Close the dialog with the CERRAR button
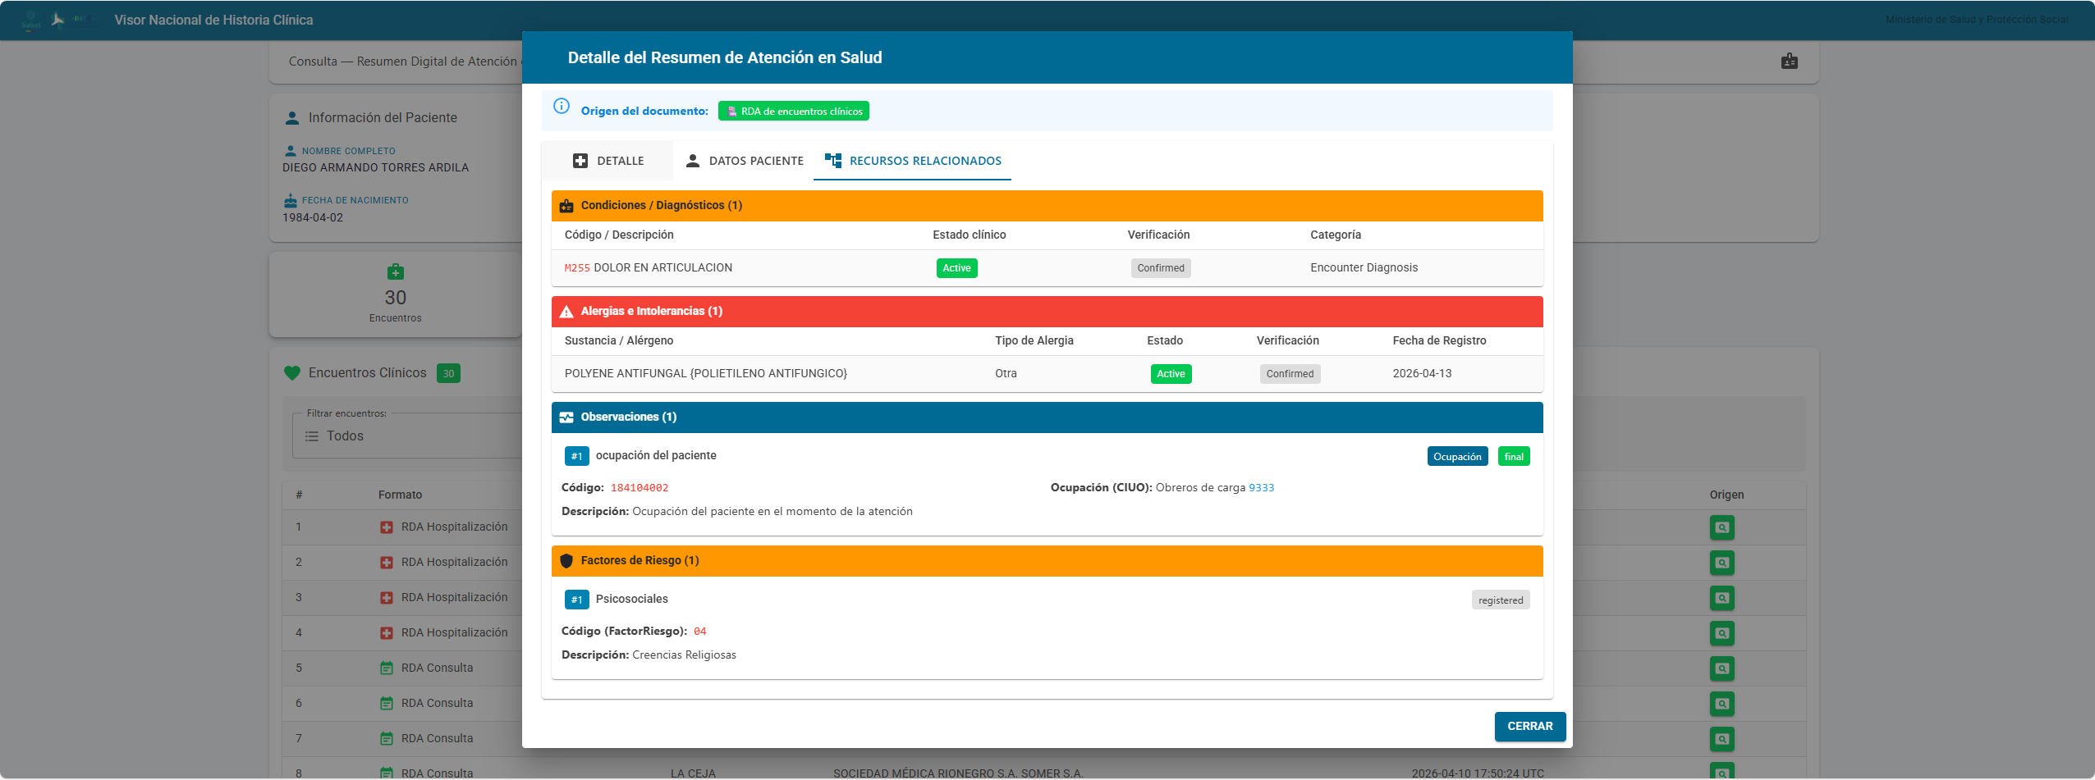 pyautogui.click(x=1529, y=726)
